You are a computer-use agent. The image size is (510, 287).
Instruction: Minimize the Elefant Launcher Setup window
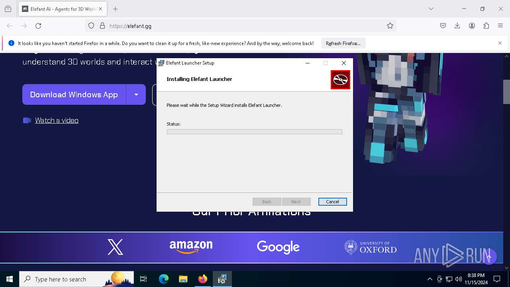point(308,63)
